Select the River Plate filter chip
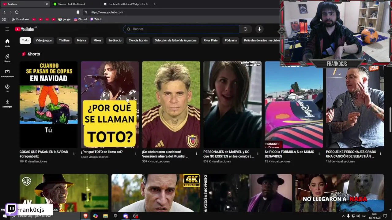The height and width of the screenshot is (220, 392). pyautogui.click(x=210, y=40)
